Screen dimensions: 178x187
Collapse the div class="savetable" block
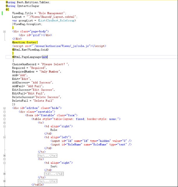click(4, 112)
